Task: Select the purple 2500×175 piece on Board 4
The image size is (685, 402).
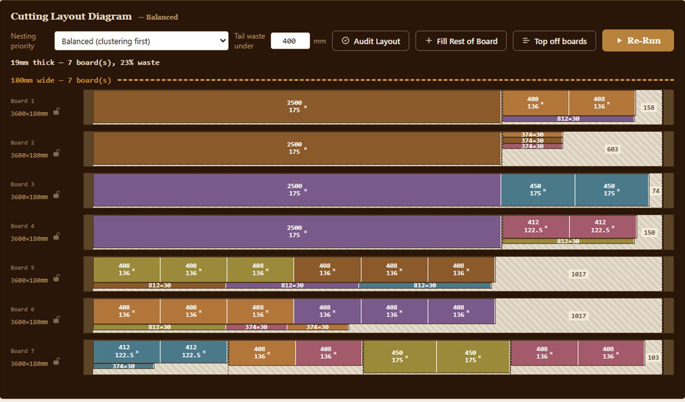Action: tap(297, 232)
